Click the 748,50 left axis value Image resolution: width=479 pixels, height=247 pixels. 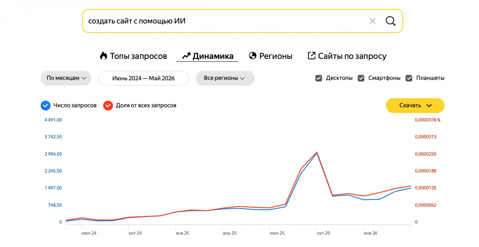coord(55,205)
